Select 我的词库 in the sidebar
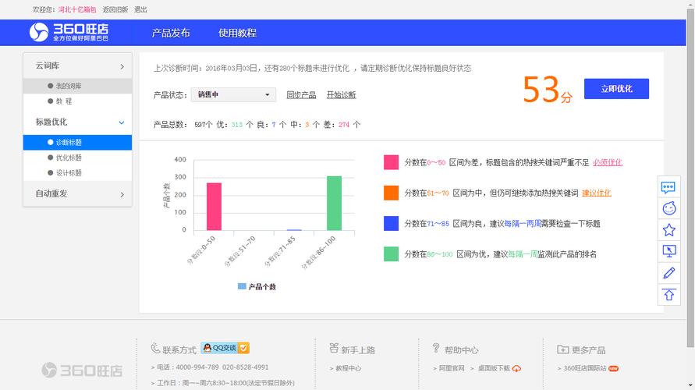The image size is (695, 390). point(77,86)
